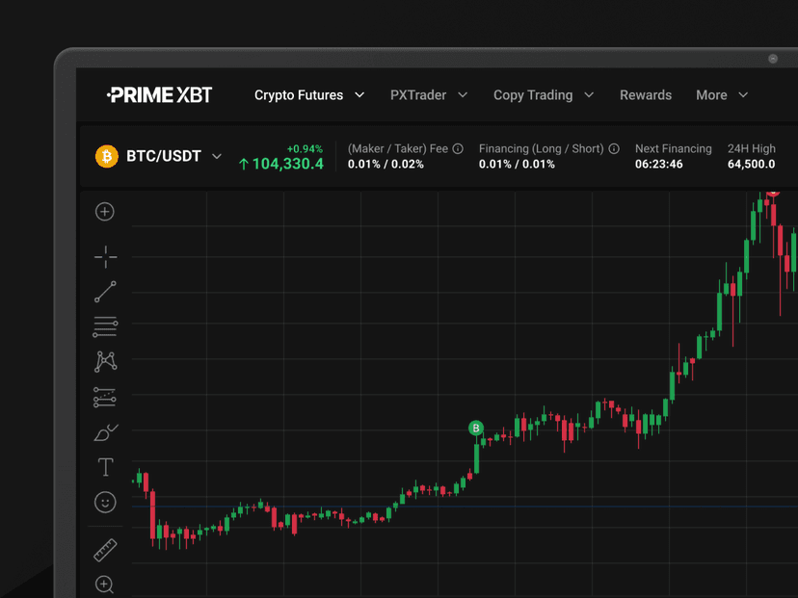Activate the zoom in magnifier tool
The image size is (798, 598).
click(105, 585)
